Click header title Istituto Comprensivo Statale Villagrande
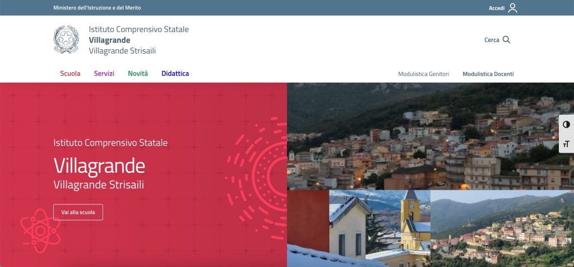Viewport: 574px width, 267px height. (139, 40)
